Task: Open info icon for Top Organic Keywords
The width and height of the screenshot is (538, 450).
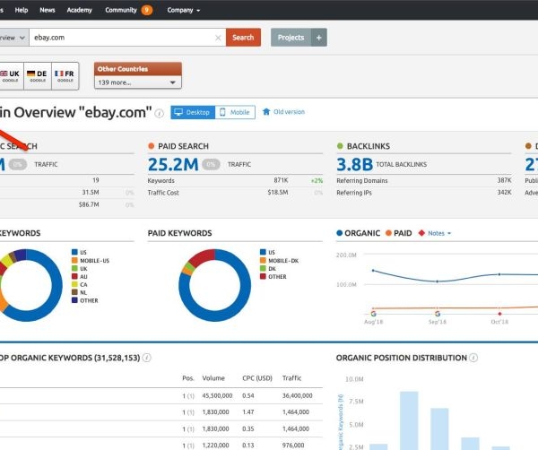Action: point(146,358)
